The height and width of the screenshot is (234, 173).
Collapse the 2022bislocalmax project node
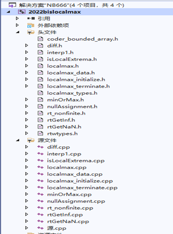[x=8, y=12]
